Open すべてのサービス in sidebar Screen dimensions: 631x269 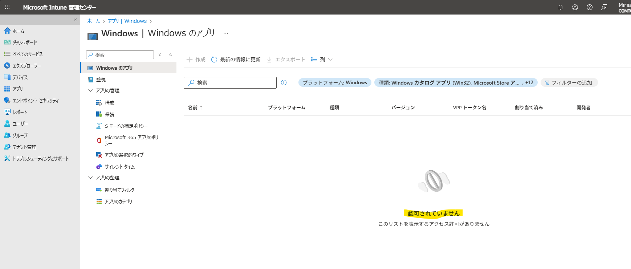pos(40,54)
